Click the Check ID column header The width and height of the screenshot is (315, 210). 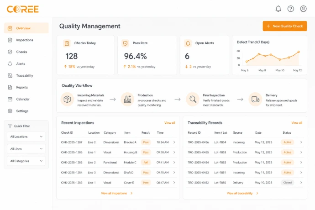coord(67,133)
